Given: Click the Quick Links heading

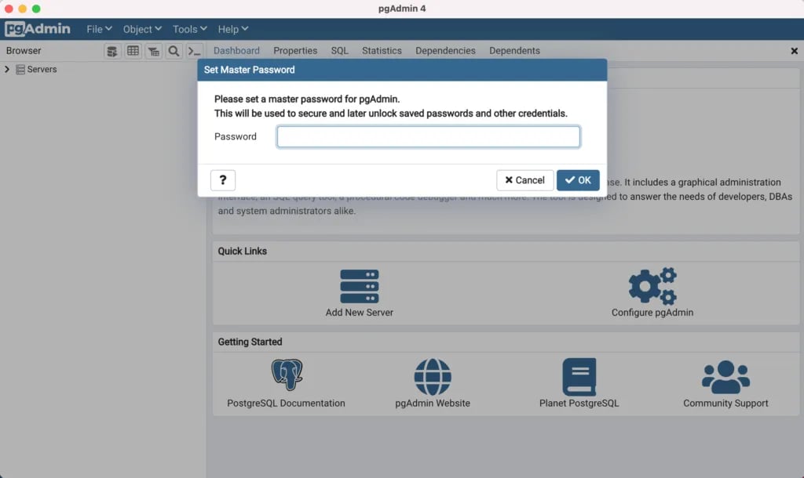Looking at the screenshot, I should [243, 252].
